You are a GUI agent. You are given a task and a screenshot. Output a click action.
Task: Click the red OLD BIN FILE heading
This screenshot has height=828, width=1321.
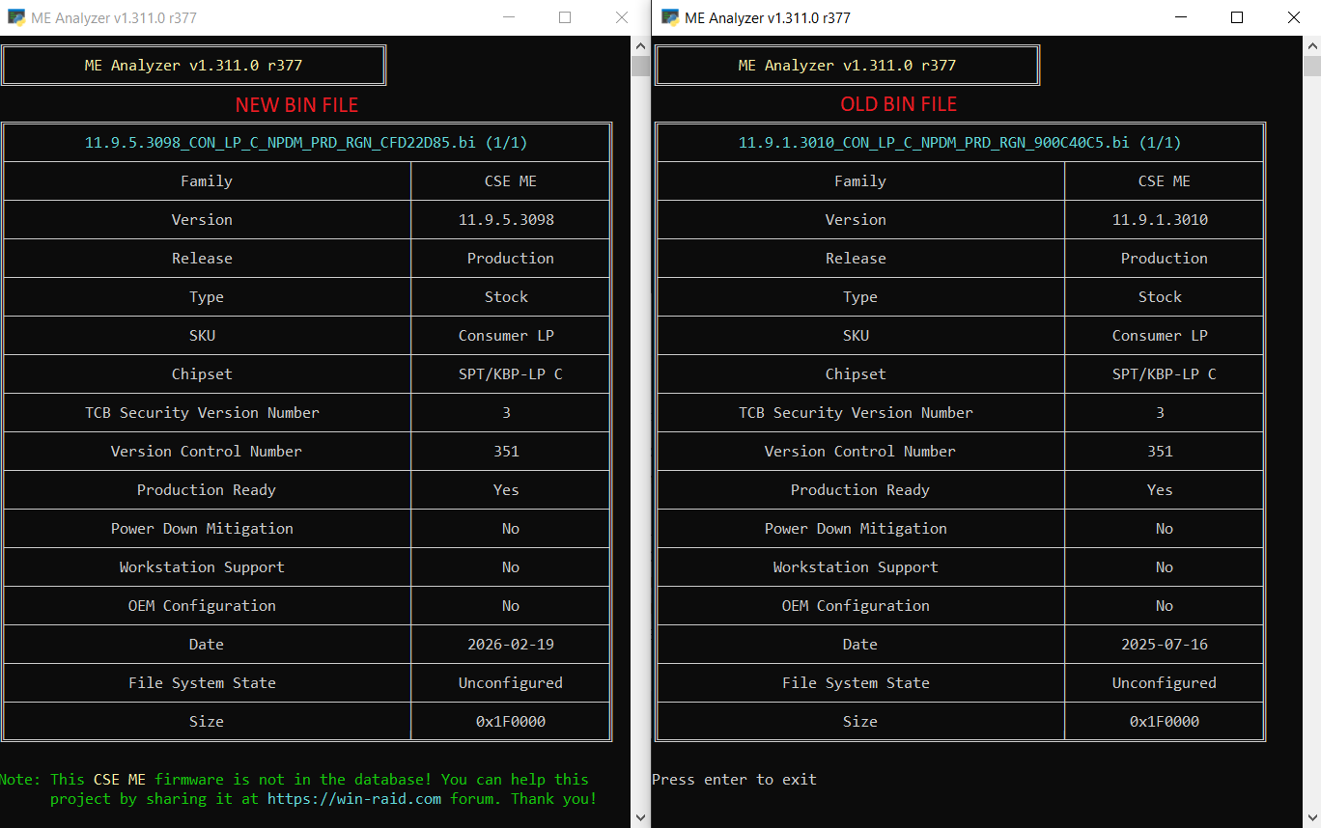tap(899, 104)
